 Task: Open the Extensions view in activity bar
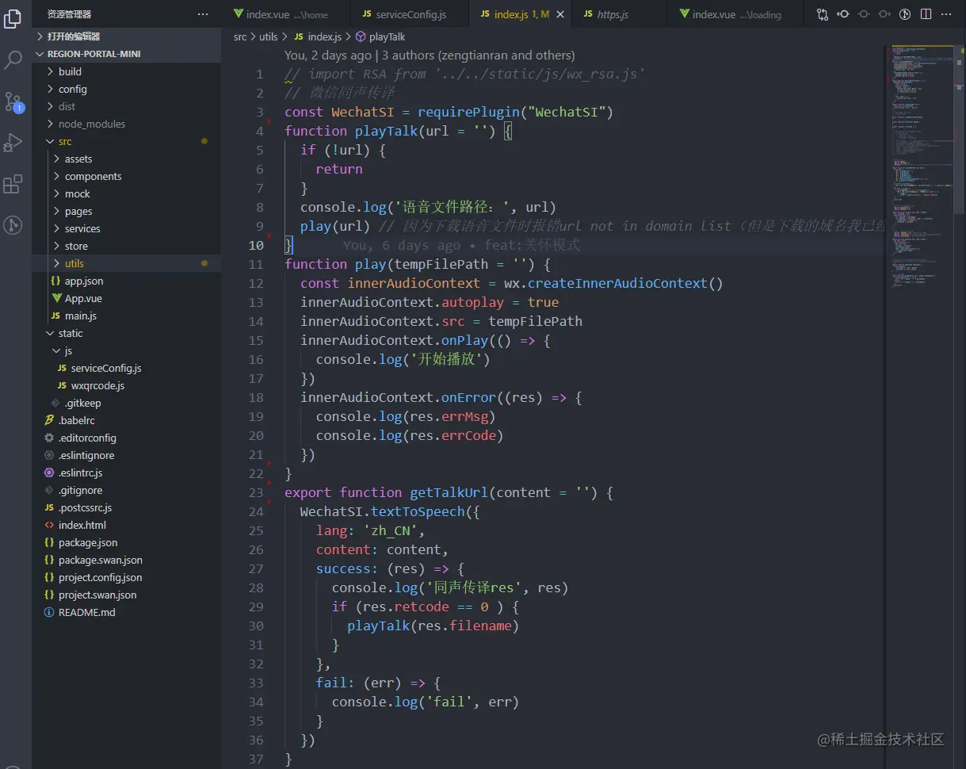(13, 184)
